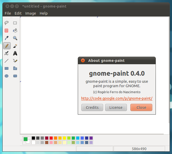Click the green foreground color indicator

click(26, 139)
